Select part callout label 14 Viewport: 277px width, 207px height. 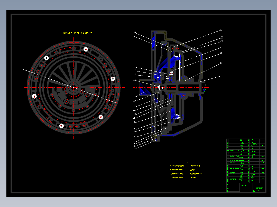click(x=134, y=97)
